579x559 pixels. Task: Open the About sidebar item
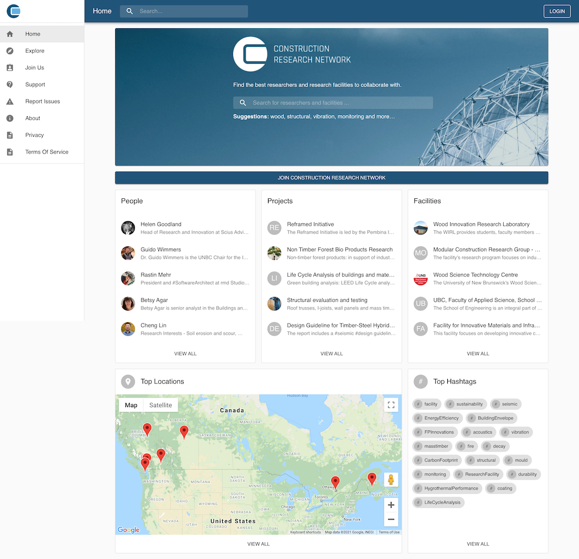click(x=42, y=119)
